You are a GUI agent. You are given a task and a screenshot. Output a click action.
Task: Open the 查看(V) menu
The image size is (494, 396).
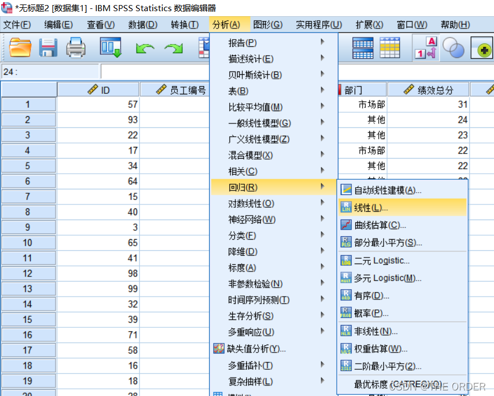point(101,25)
